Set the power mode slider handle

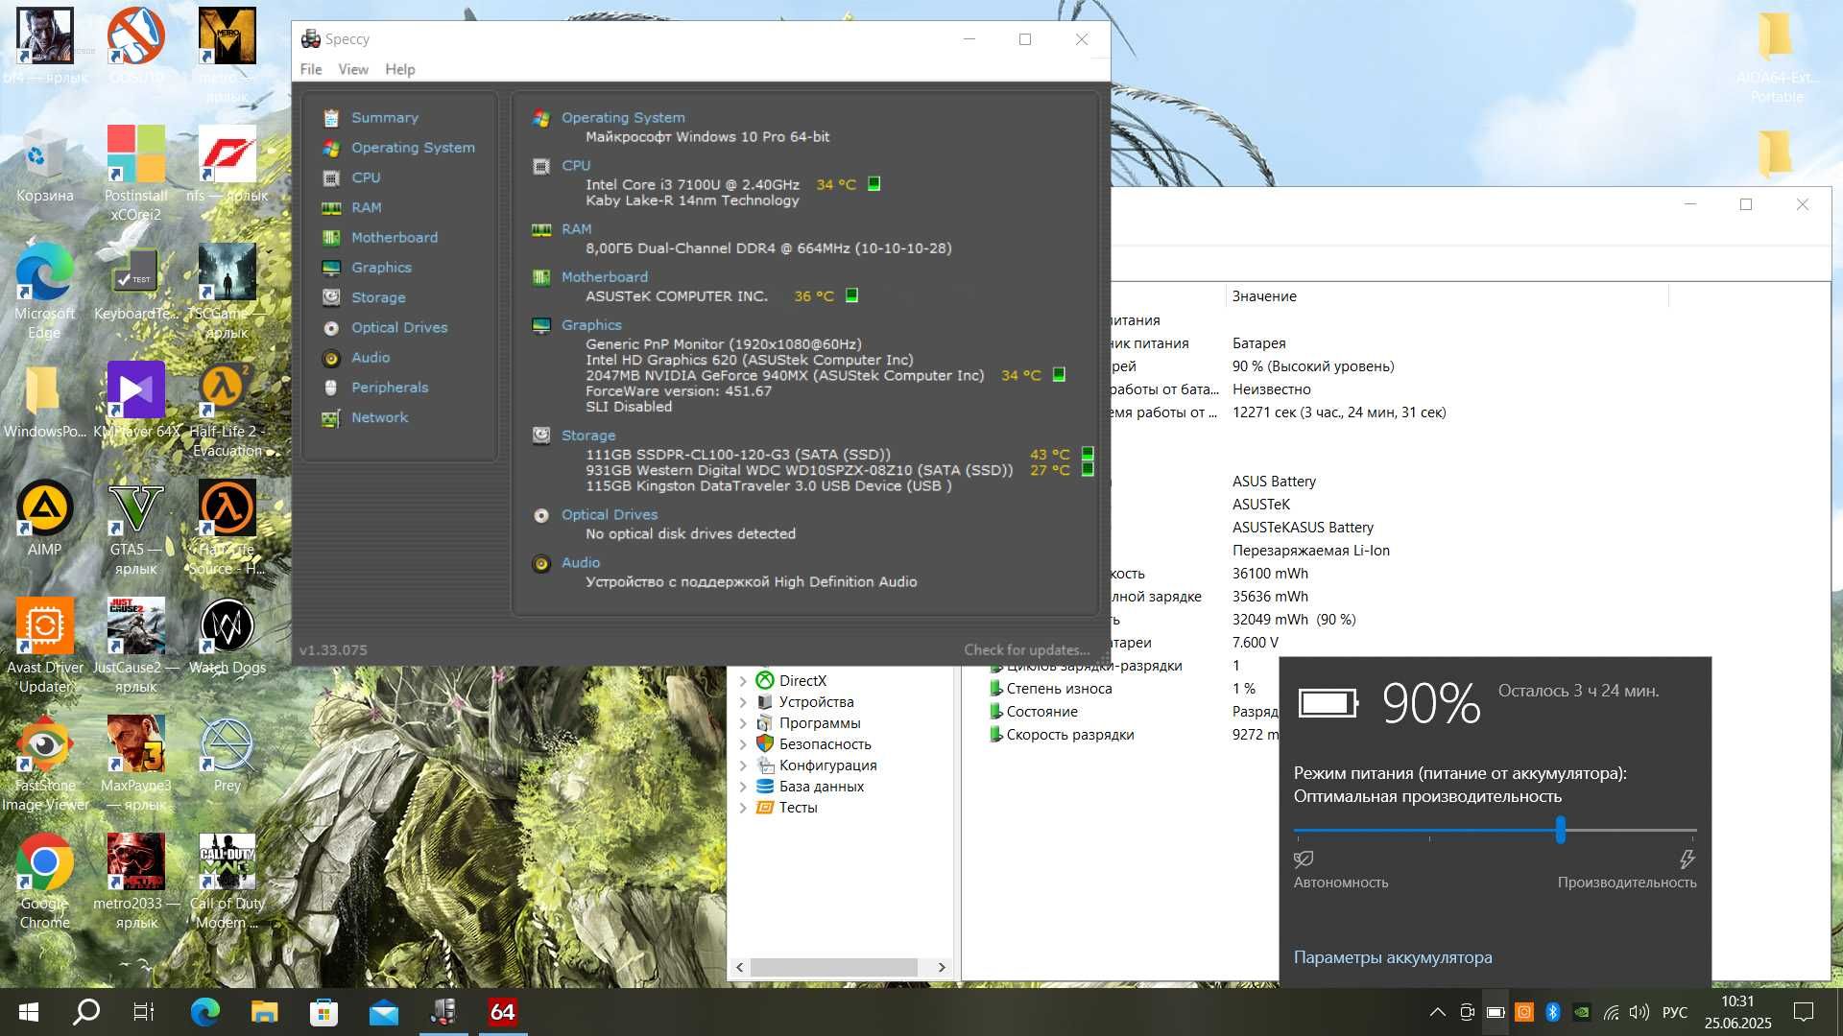tap(1561, 830)
